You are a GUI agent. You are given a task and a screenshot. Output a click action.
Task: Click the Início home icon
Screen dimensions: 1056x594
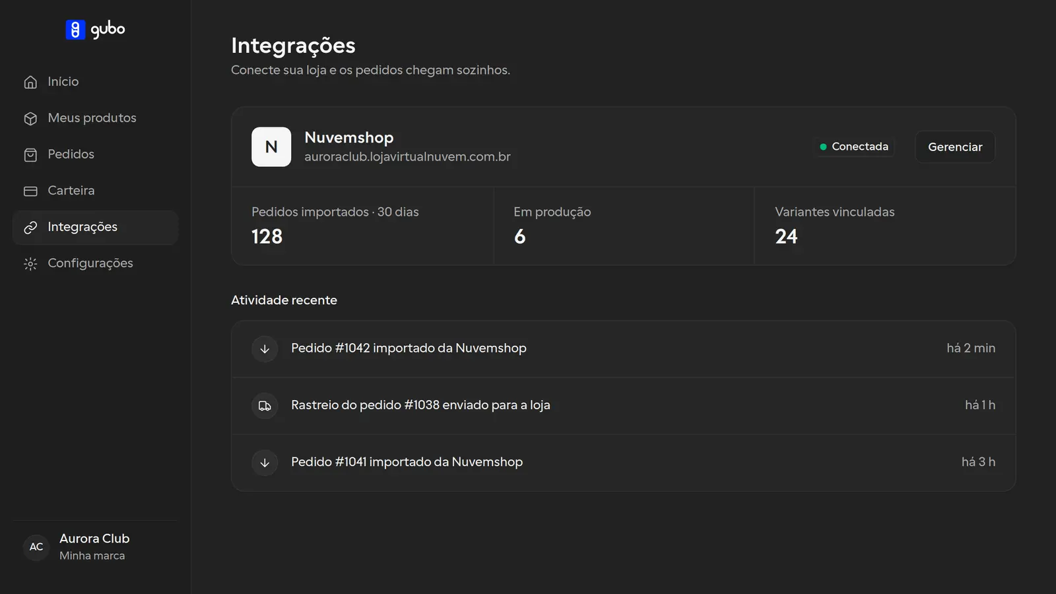(x=30, y=82)
